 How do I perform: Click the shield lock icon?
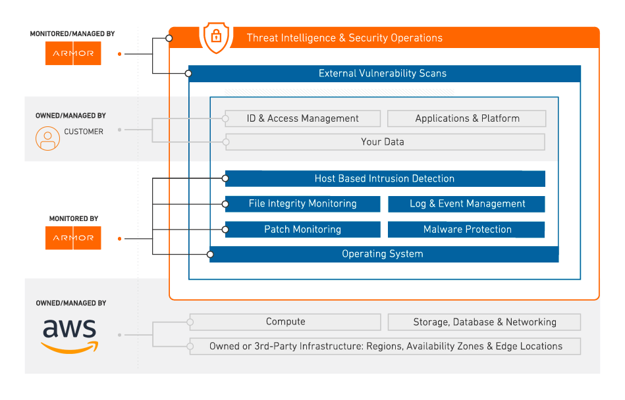(x=216, y=37)
